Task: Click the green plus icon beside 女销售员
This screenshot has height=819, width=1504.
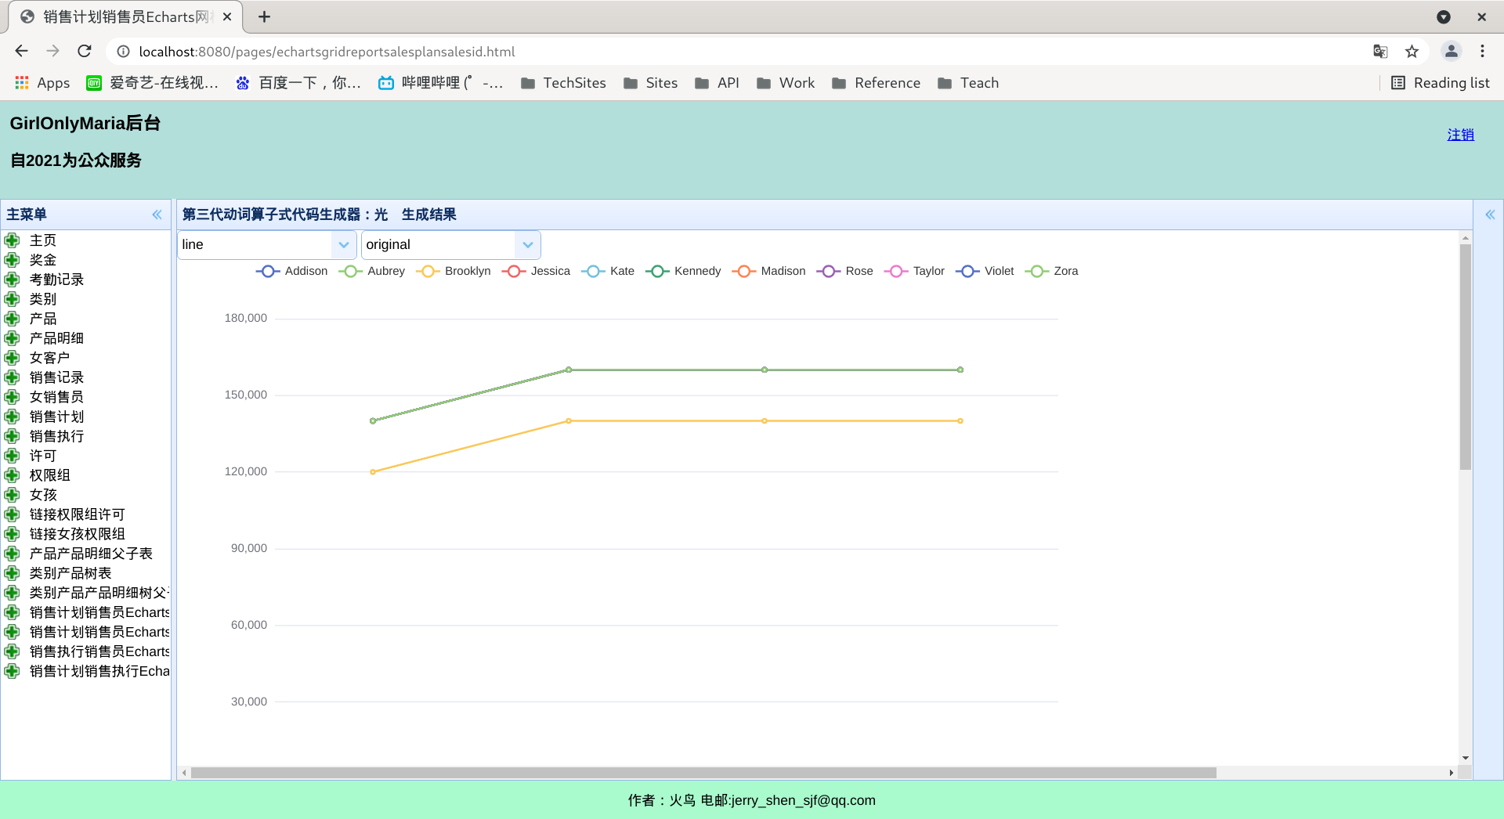Action: pyautogui.click(x=12, y=397)
